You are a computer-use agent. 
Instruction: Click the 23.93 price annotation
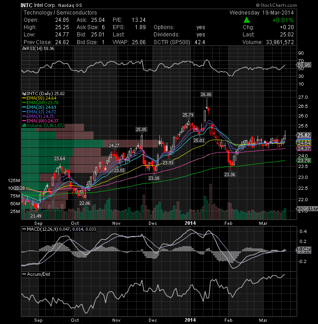click(168, 162)
